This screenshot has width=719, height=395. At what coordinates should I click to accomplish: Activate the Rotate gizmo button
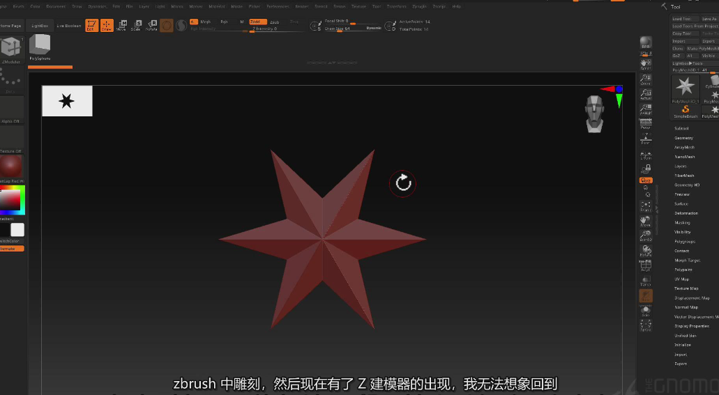pyautogui.click(x=151, y=25)
